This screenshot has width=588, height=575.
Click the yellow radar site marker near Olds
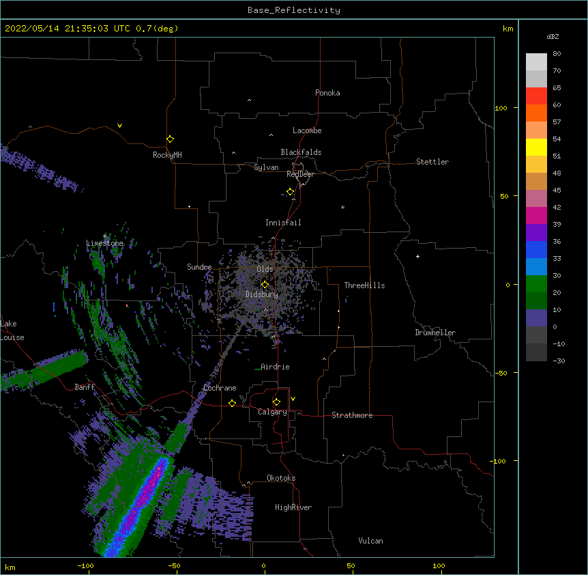click(265, 285)
